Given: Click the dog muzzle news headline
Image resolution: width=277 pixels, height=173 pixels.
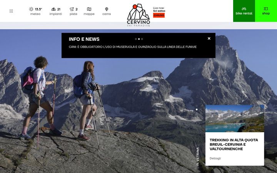Looking at the screenshot, I should [x=133, y=47].
